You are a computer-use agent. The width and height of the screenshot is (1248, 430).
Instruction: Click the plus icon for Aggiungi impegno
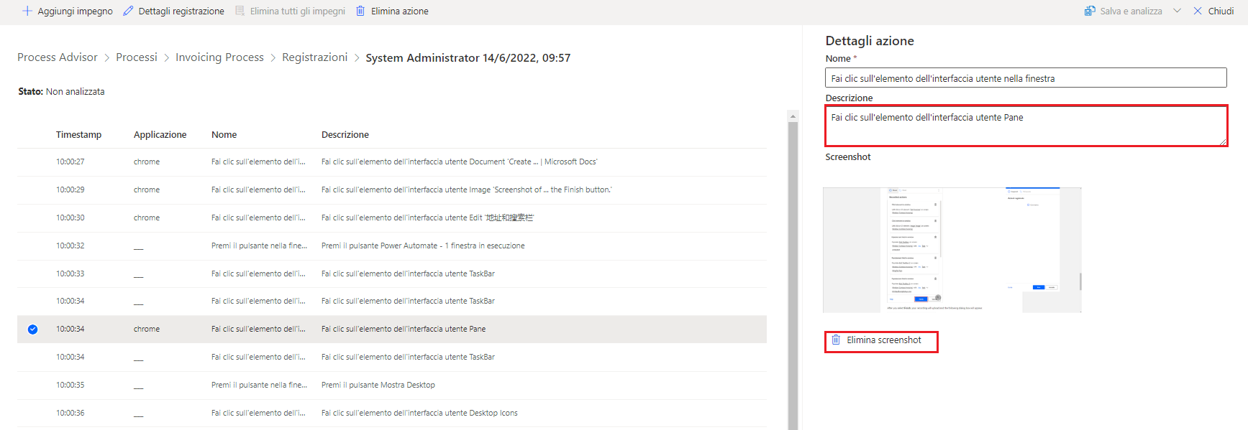27,11
